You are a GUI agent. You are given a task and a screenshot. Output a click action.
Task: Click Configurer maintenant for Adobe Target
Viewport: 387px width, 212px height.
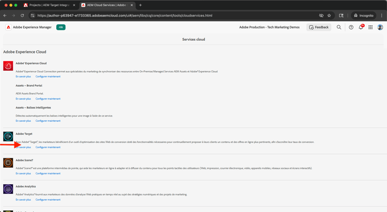point(48,147)
